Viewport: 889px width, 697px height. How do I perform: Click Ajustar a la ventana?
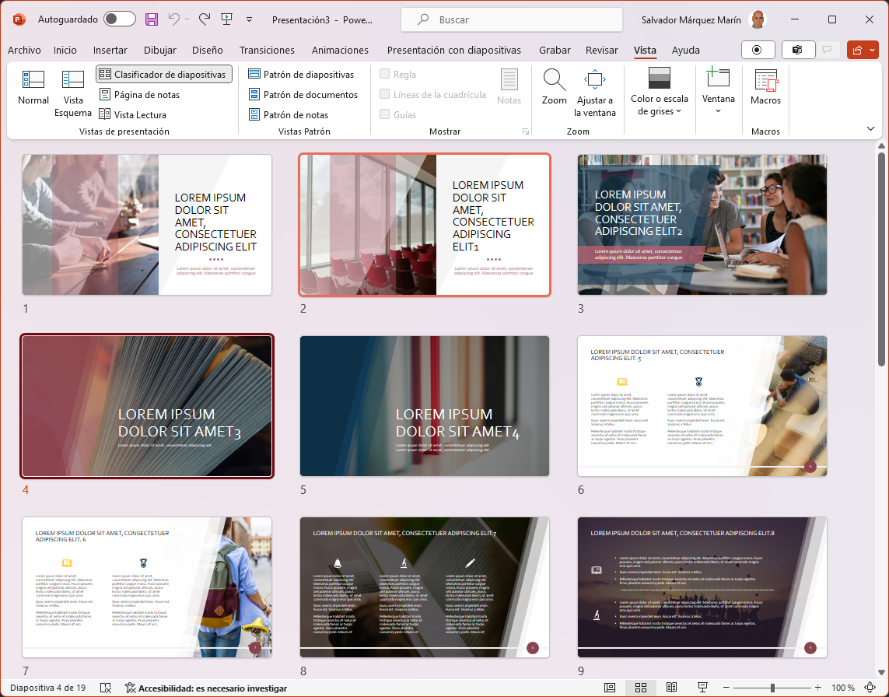(595, 93)
